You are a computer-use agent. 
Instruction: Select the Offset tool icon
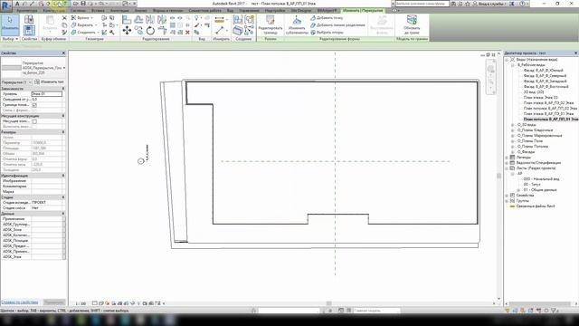tap(138, 19)
